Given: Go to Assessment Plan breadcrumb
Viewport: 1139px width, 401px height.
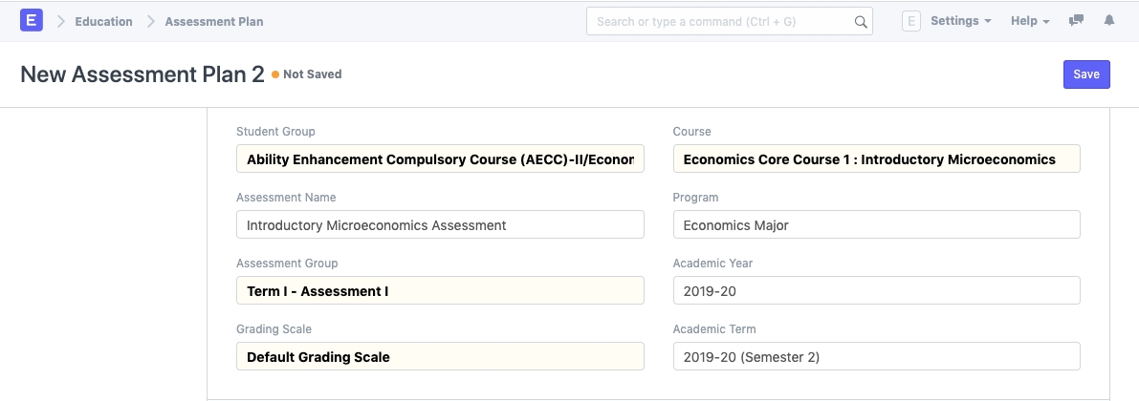Looking at the screenshot, I should pos(214,21).
